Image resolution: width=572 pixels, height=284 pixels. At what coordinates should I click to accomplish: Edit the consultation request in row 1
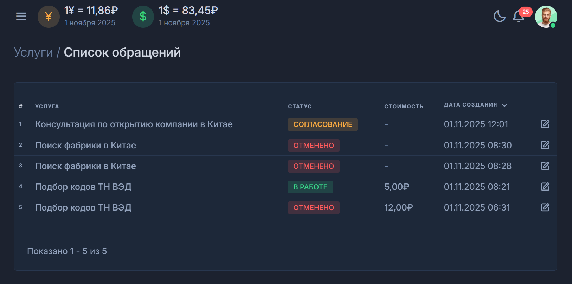[x=545, y=124]
